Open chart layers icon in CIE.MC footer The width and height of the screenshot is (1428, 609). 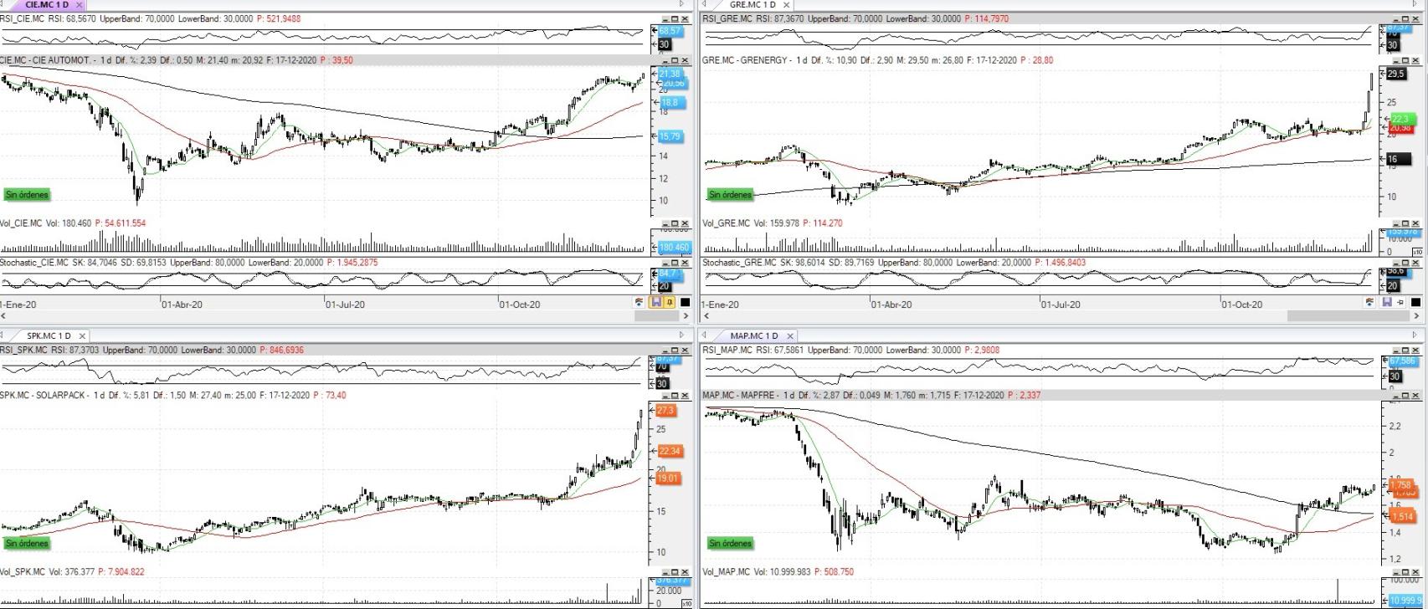pos(640,302)
